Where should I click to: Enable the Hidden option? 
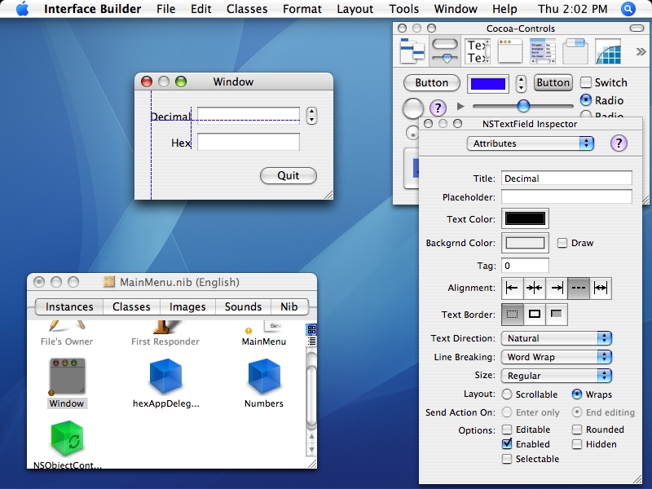point(577,444)
